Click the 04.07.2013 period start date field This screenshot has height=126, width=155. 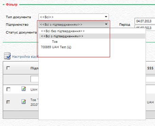[145, 21]
